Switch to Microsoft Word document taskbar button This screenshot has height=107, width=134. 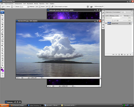(x=52, y=105)
